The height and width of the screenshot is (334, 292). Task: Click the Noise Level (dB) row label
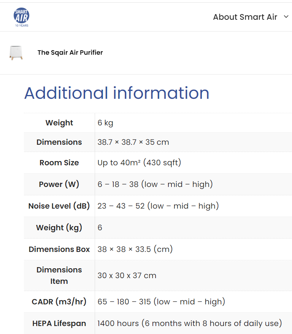(59, 206)
